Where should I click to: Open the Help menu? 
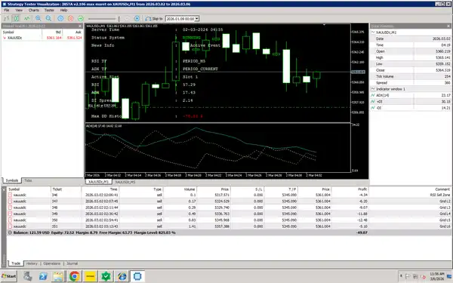(63, 10)
